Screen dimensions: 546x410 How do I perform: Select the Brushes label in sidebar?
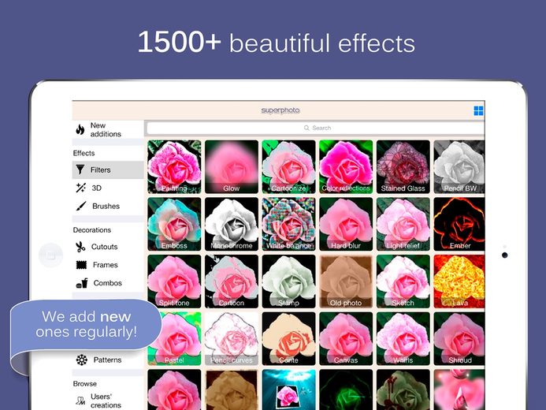pyautogui.click(x=106, y=206)
